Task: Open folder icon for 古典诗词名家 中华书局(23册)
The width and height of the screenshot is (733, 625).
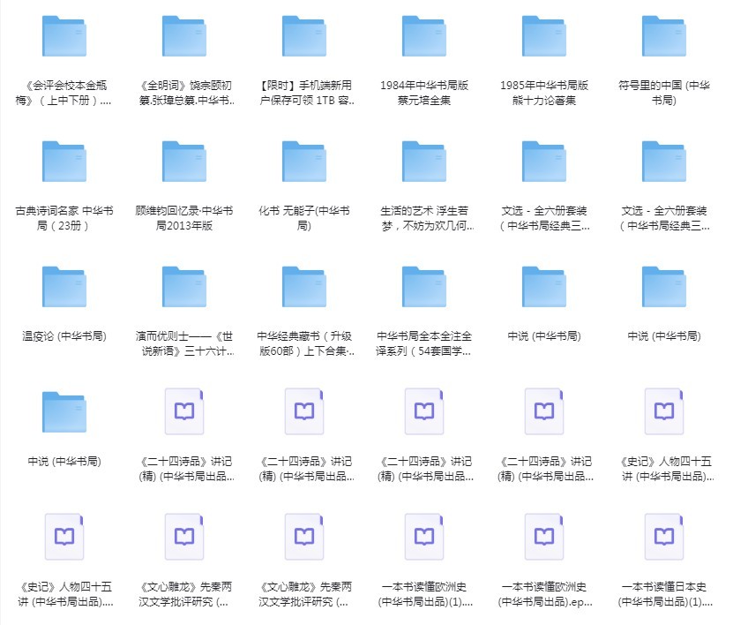Action: click(64, 162)
